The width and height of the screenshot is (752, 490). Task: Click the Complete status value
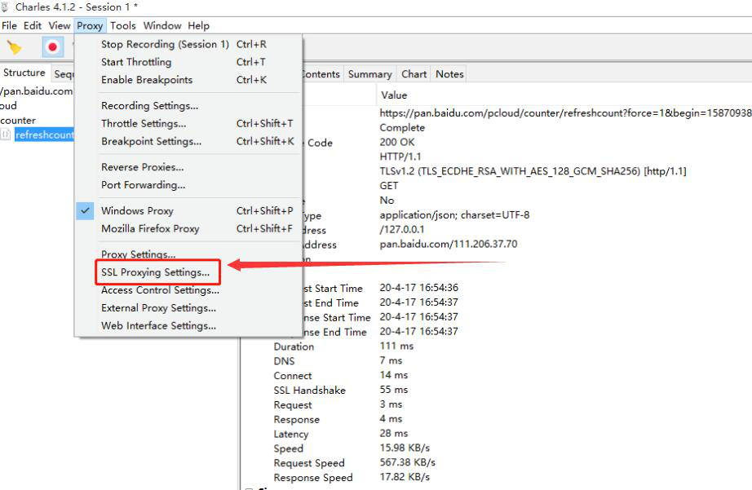pos(402,127)
